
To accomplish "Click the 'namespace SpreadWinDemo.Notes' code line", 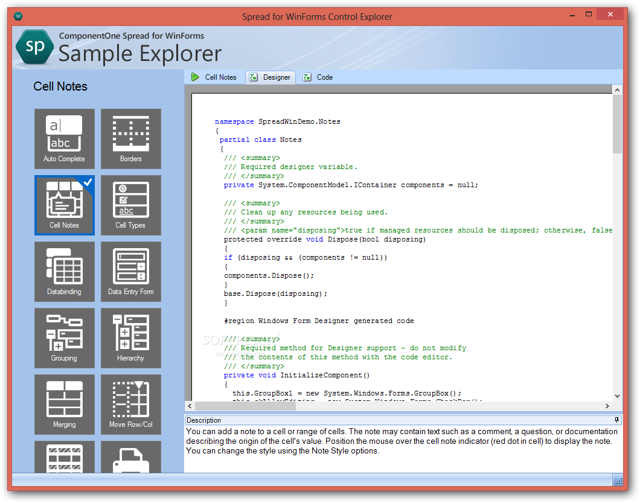I will 278,121.
